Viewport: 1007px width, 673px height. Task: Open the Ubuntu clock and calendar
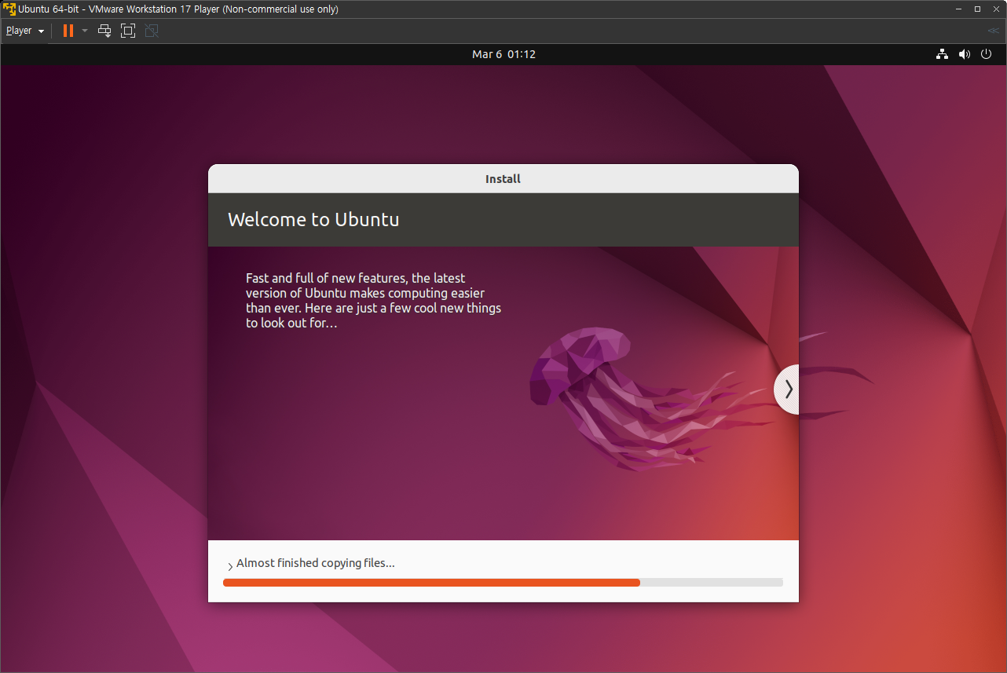(x=503, y=54)
